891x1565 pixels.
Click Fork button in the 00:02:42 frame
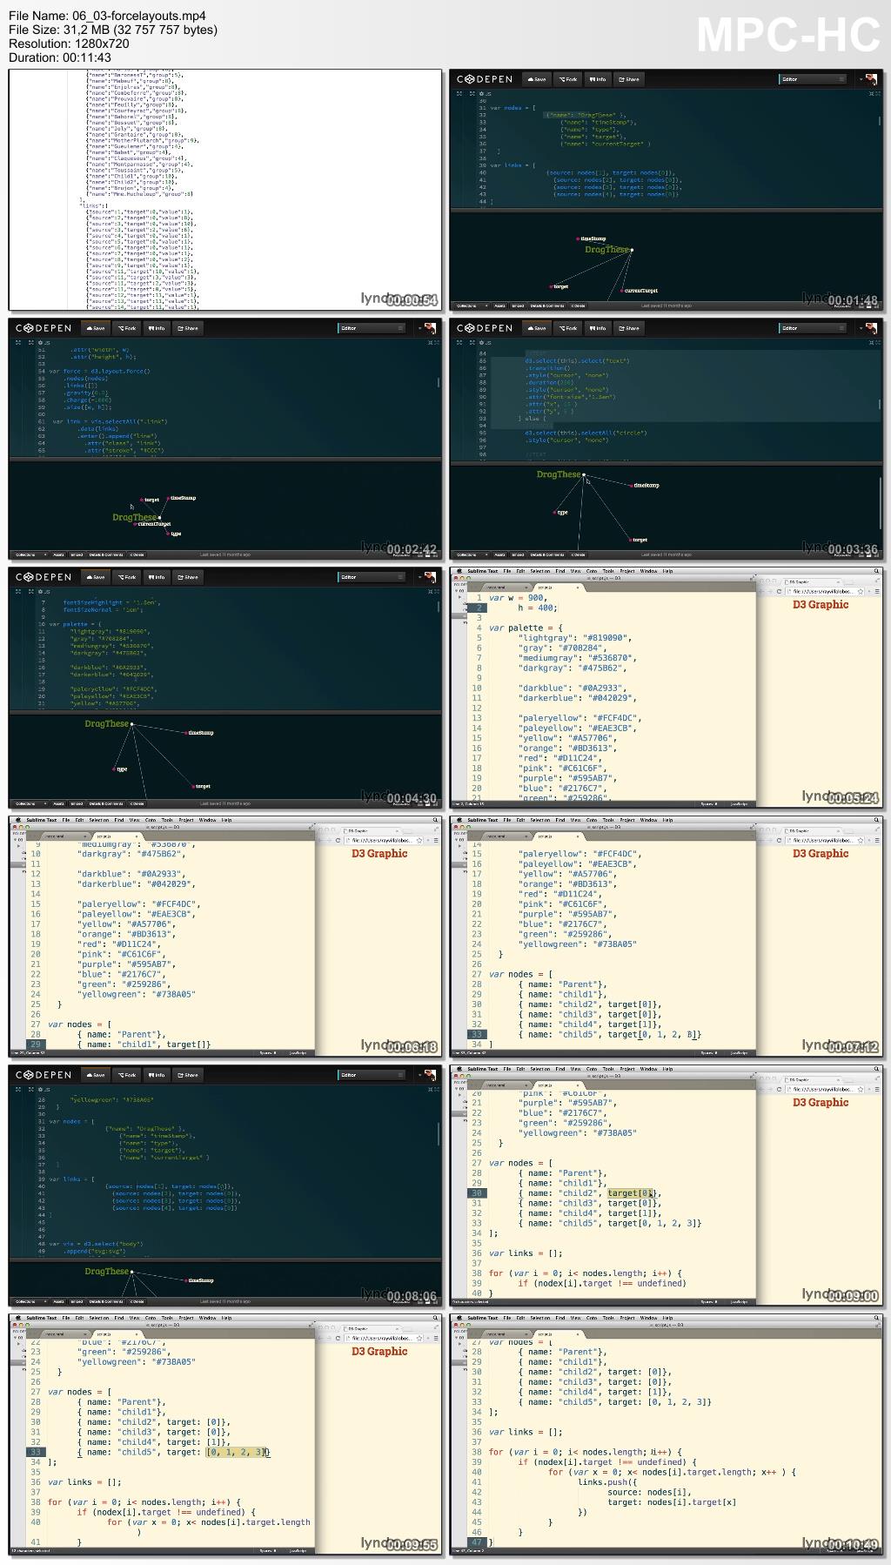pyautogui.click(x=127, y=328)
